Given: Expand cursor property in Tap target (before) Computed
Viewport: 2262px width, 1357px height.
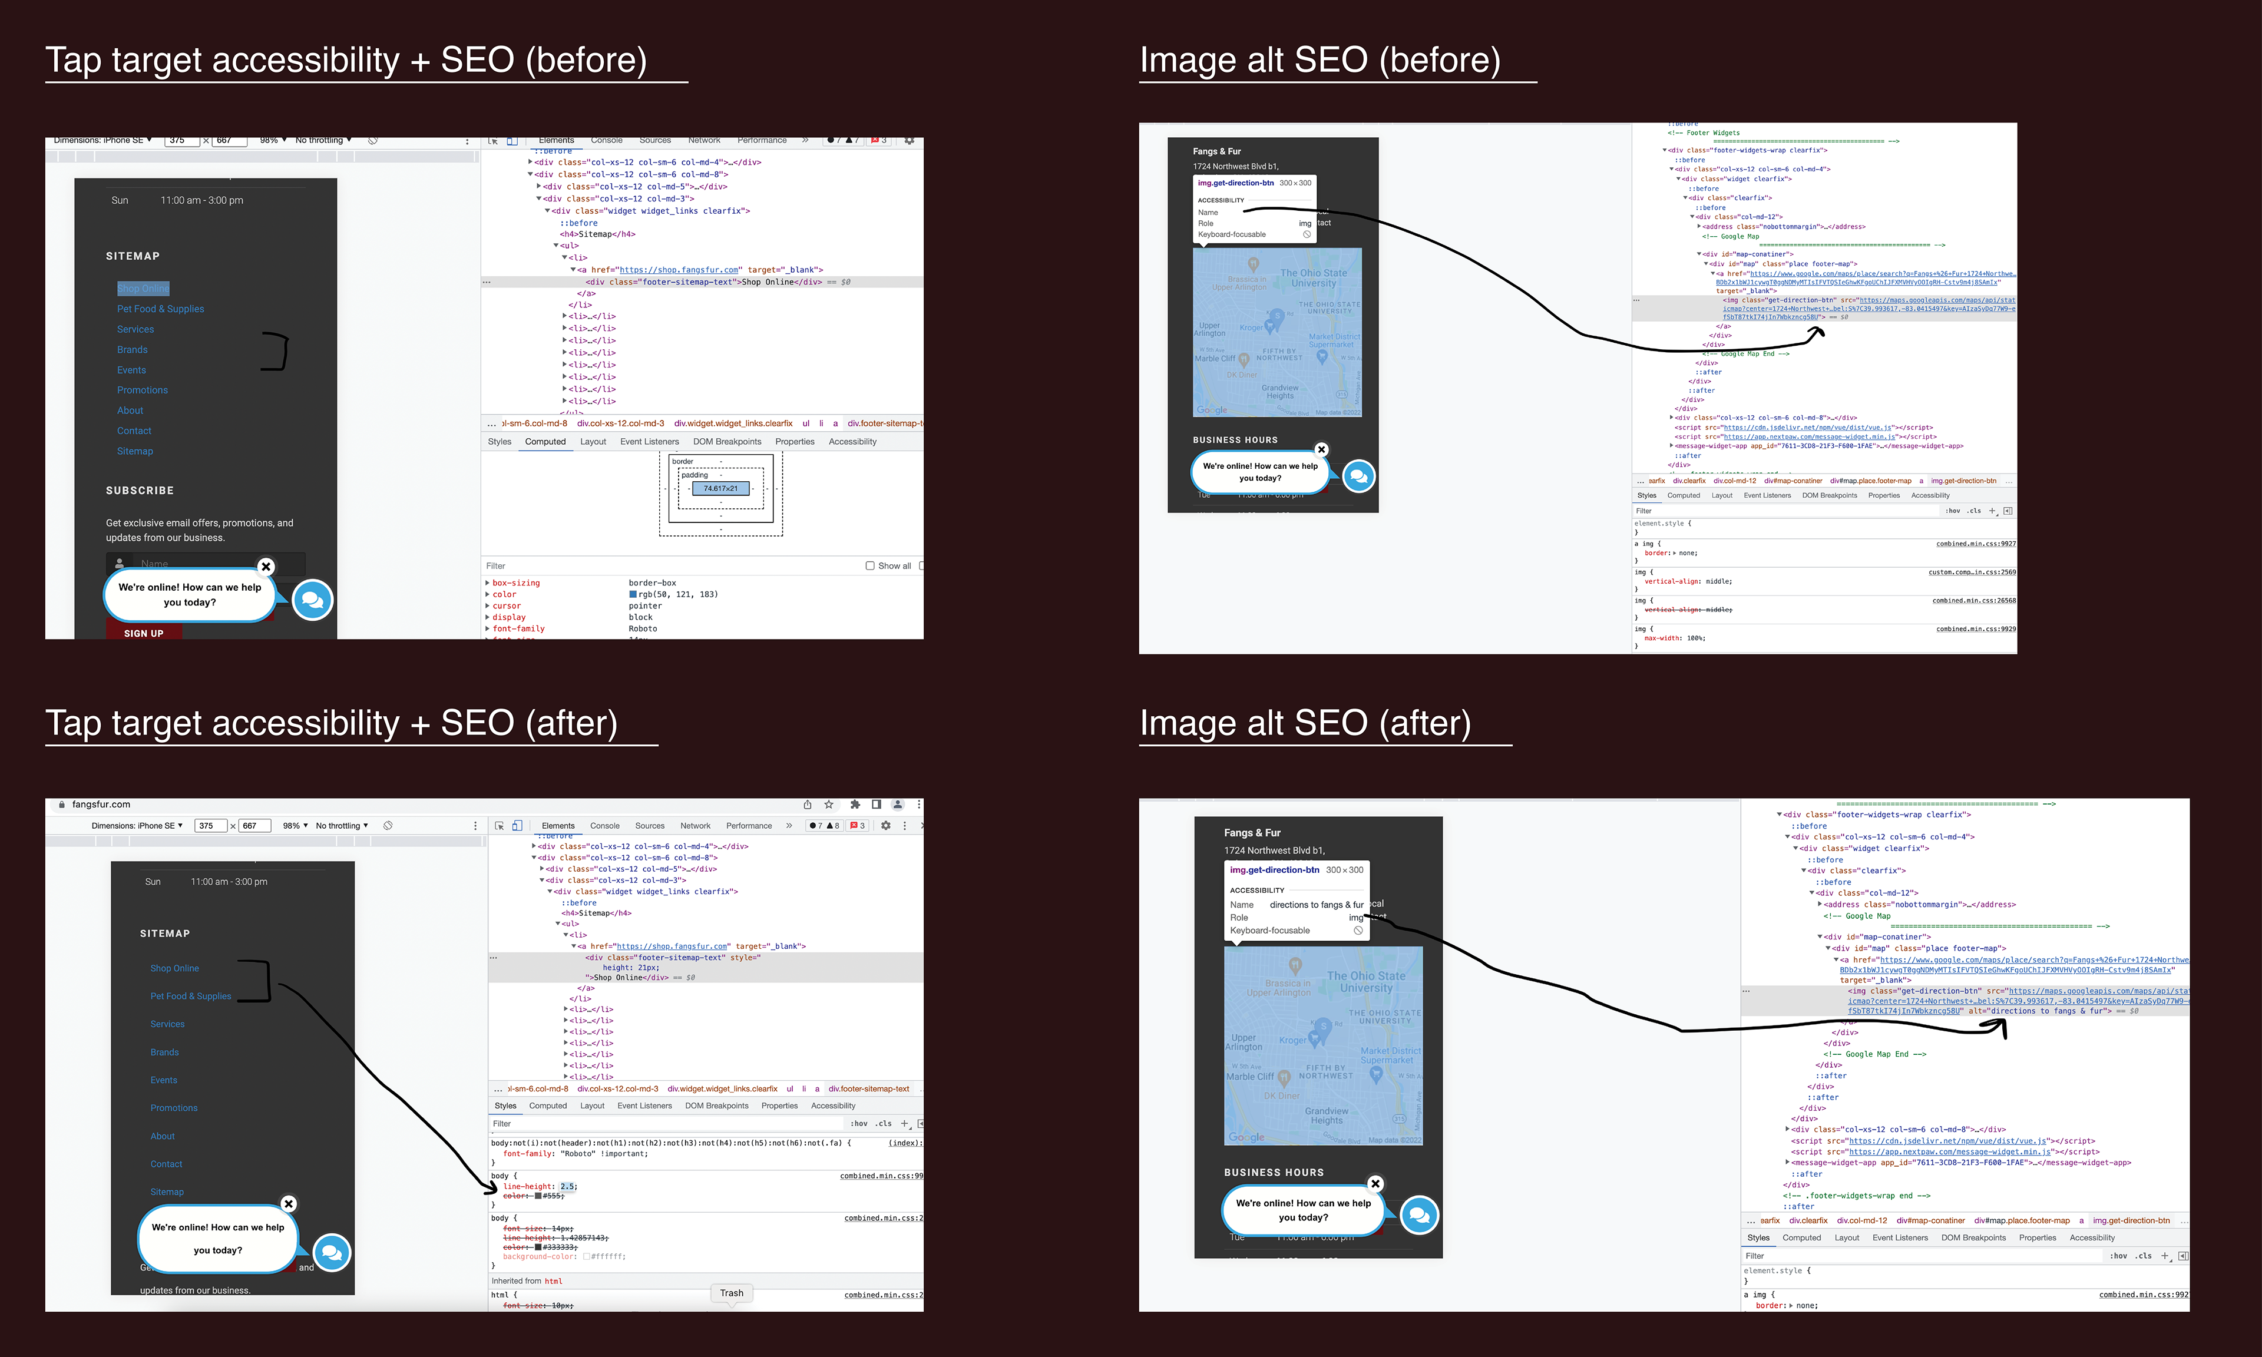Looking at the screenshot, I should (x=487, y=605).
